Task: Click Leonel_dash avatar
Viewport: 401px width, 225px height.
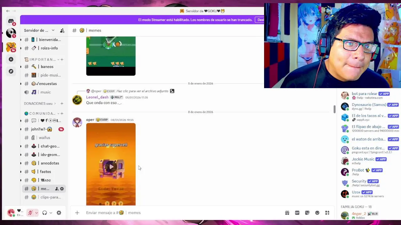Action: coord(77,100)
